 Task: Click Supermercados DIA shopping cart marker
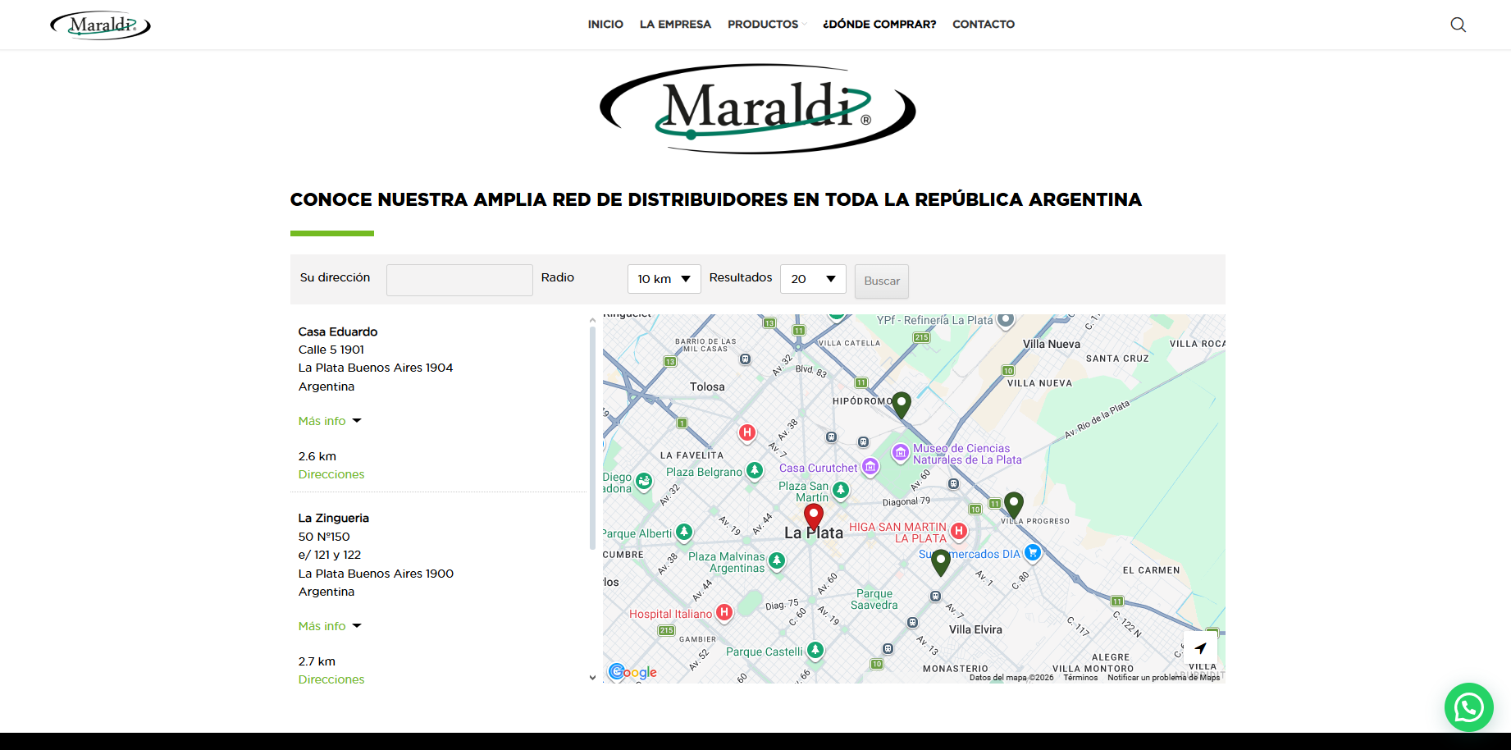[x=1033, y=553]
